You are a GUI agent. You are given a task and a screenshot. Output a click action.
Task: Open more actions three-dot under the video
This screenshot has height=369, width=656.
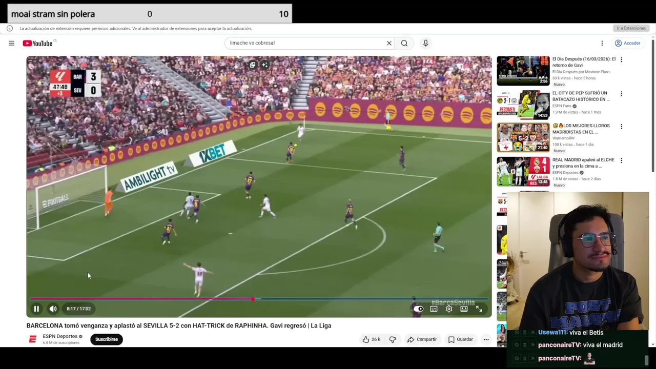point(486,339)
